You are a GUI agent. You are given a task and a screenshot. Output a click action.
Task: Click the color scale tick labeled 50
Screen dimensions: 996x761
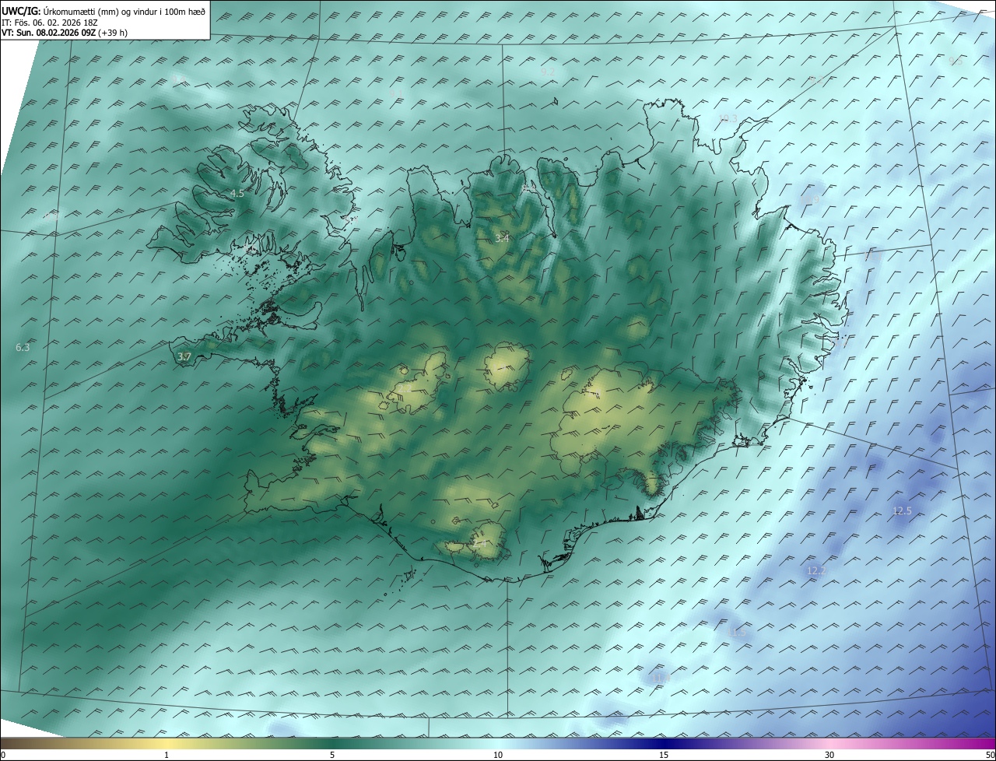pos(990,755)
